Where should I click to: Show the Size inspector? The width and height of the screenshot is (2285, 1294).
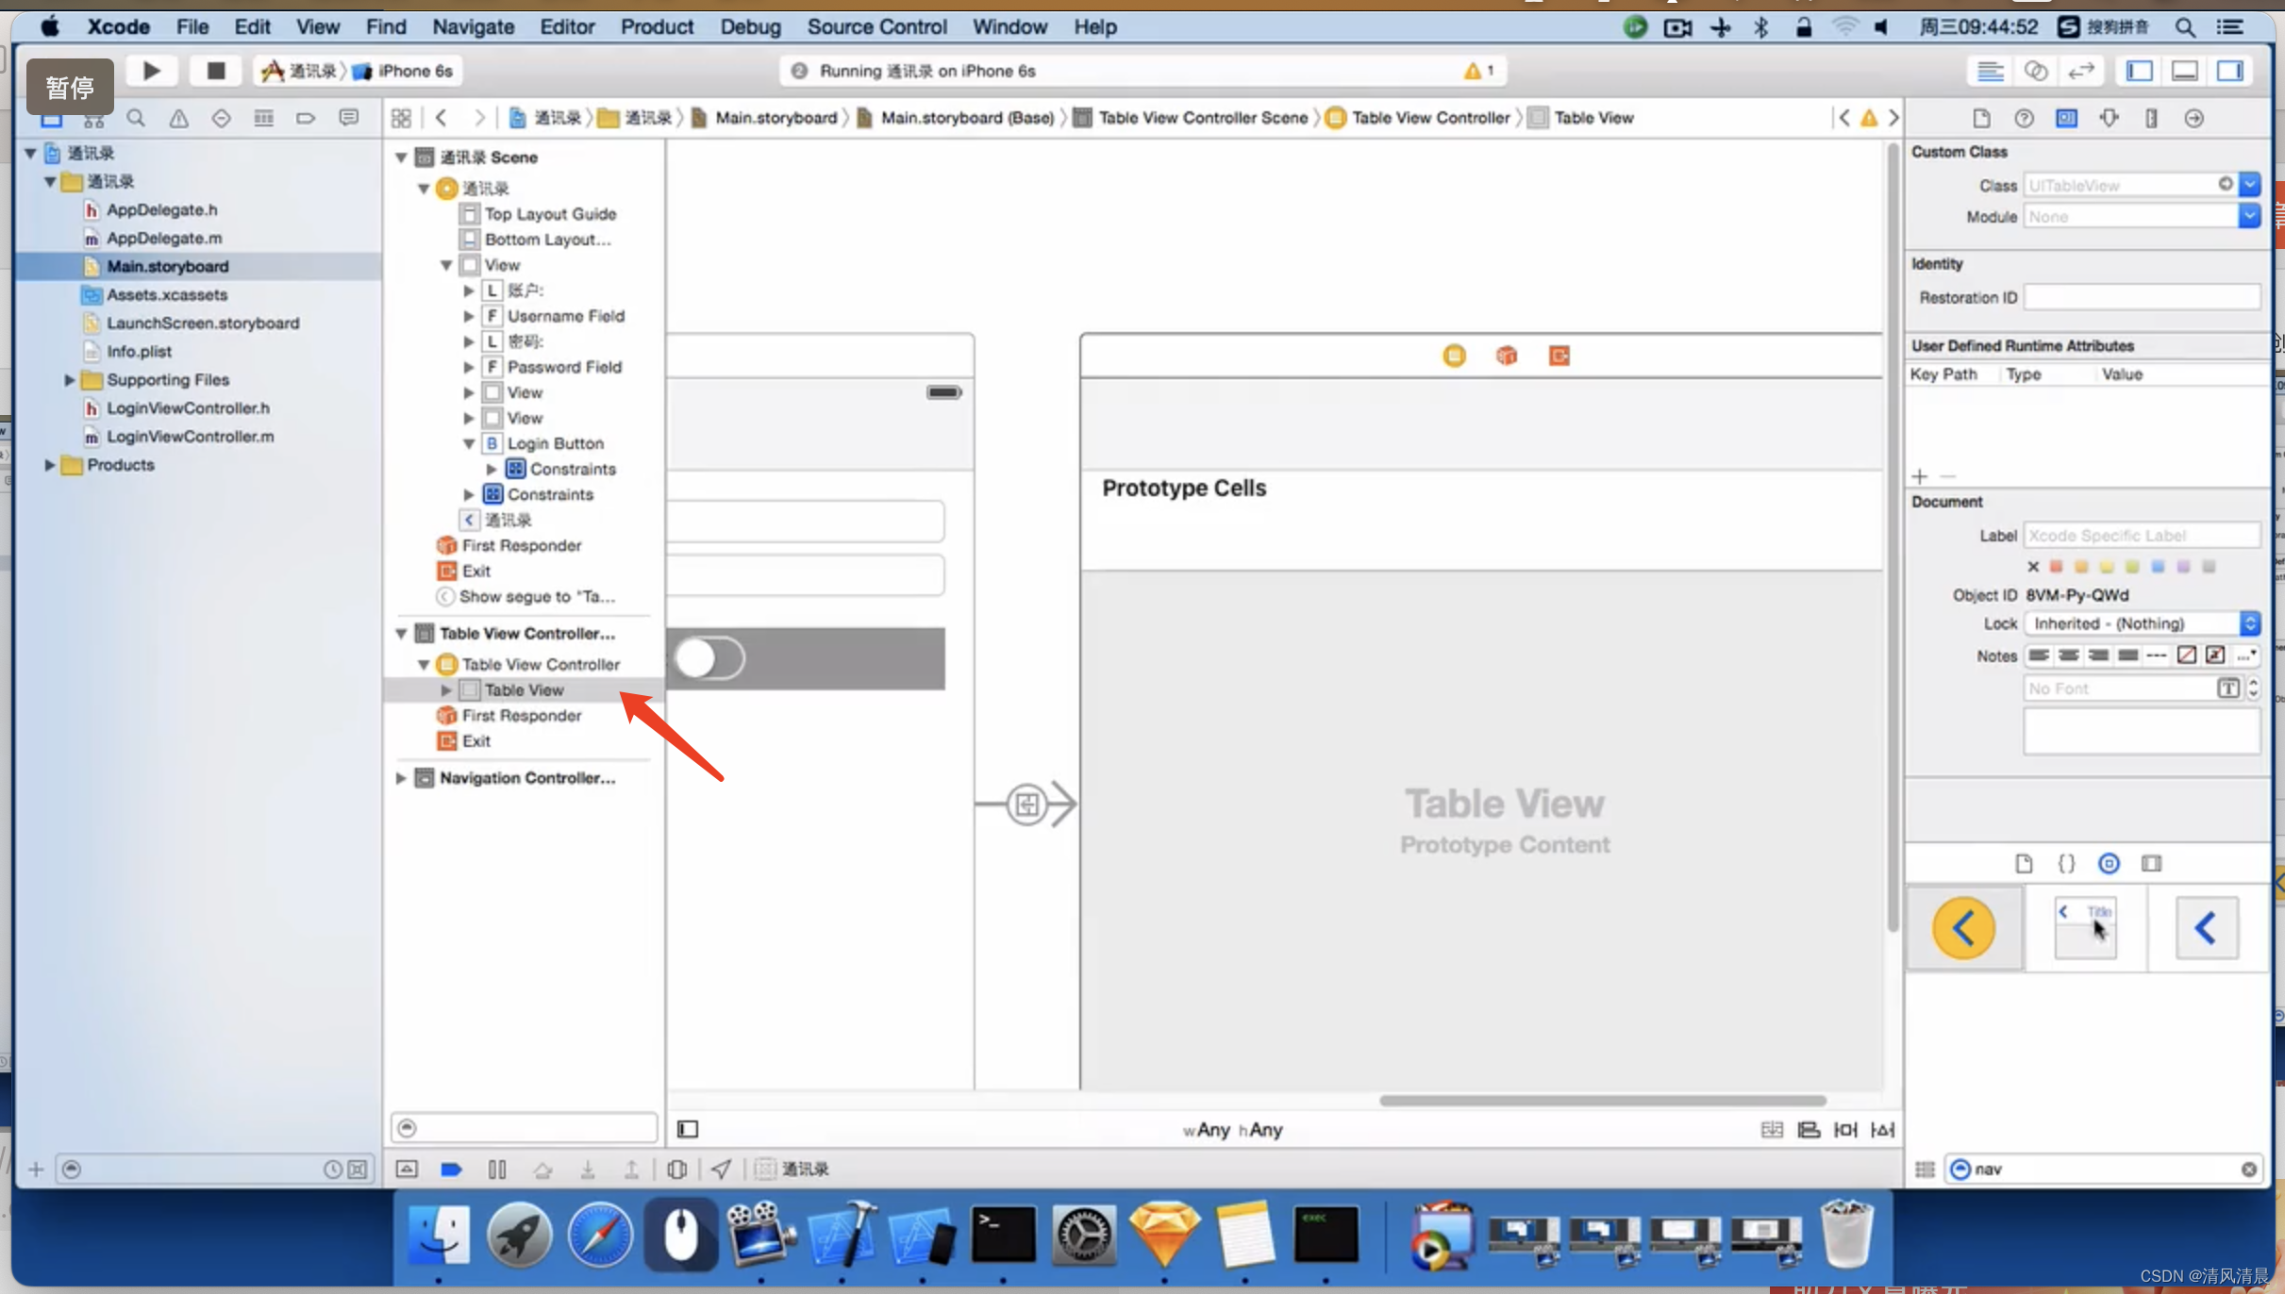coord(2151,118)
